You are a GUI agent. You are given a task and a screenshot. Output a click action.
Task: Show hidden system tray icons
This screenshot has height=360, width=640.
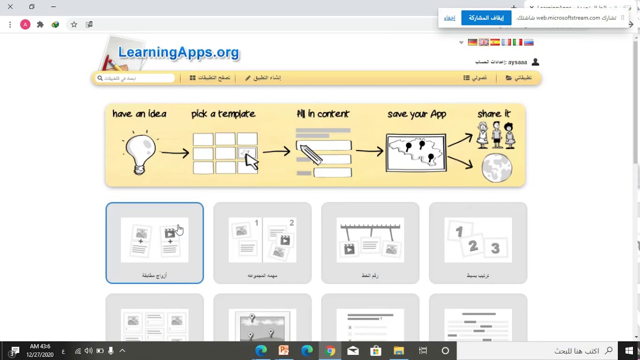(x=122, y=351)
